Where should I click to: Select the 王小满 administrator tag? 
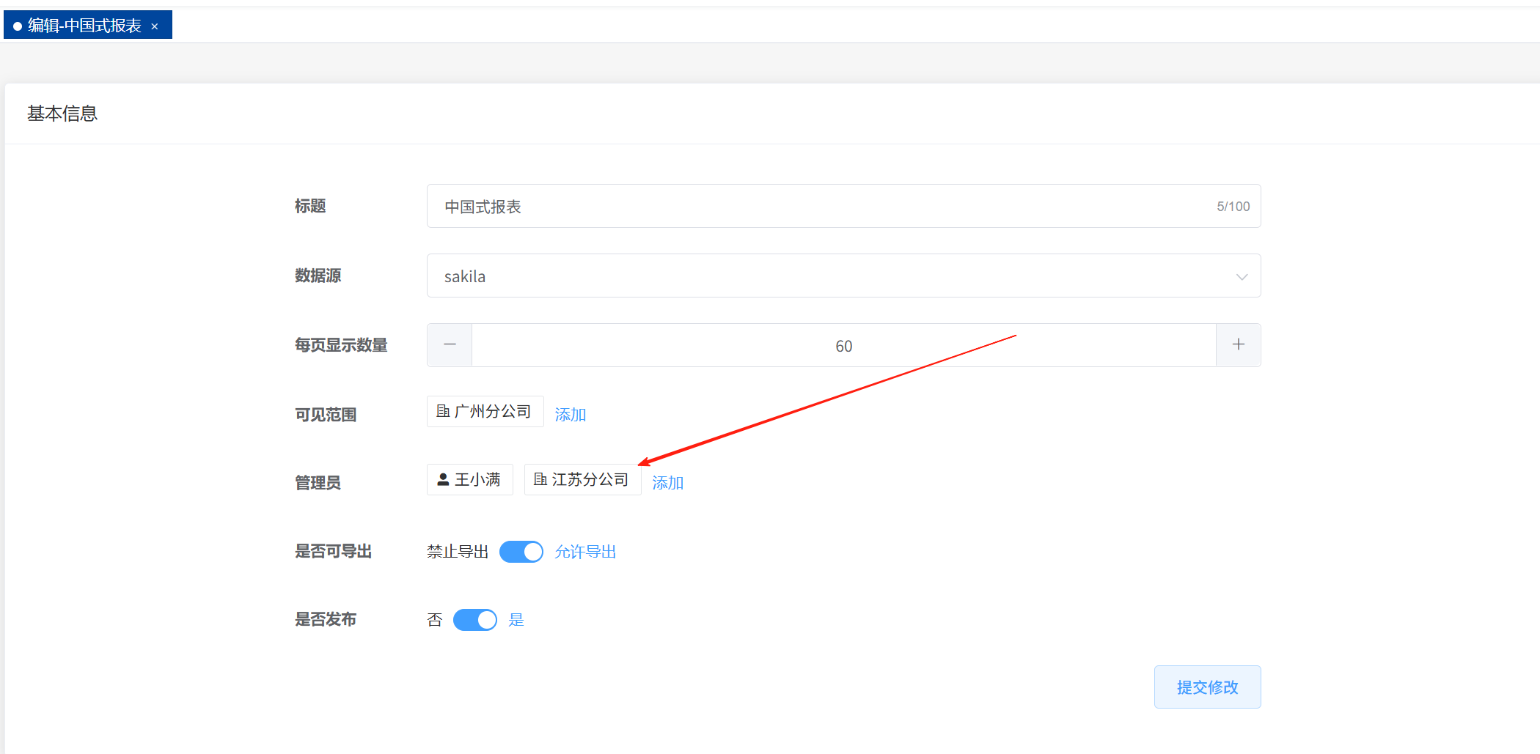point(477,480)
